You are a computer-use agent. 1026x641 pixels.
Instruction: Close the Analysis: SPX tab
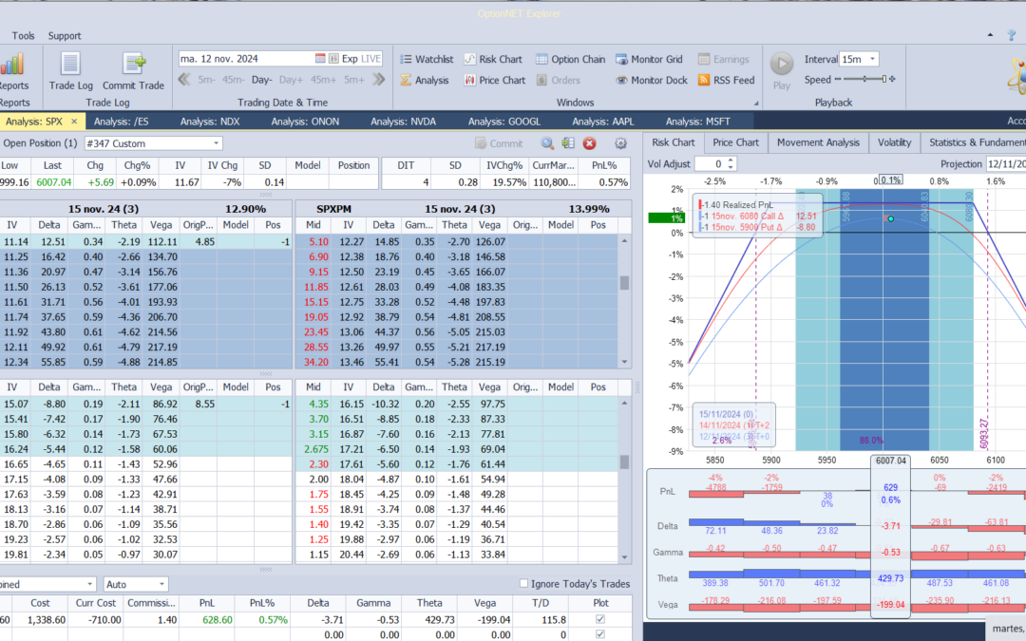(74, 121)
